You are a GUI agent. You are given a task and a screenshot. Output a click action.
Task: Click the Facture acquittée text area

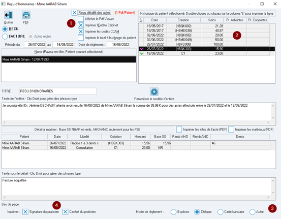[136, 186]
